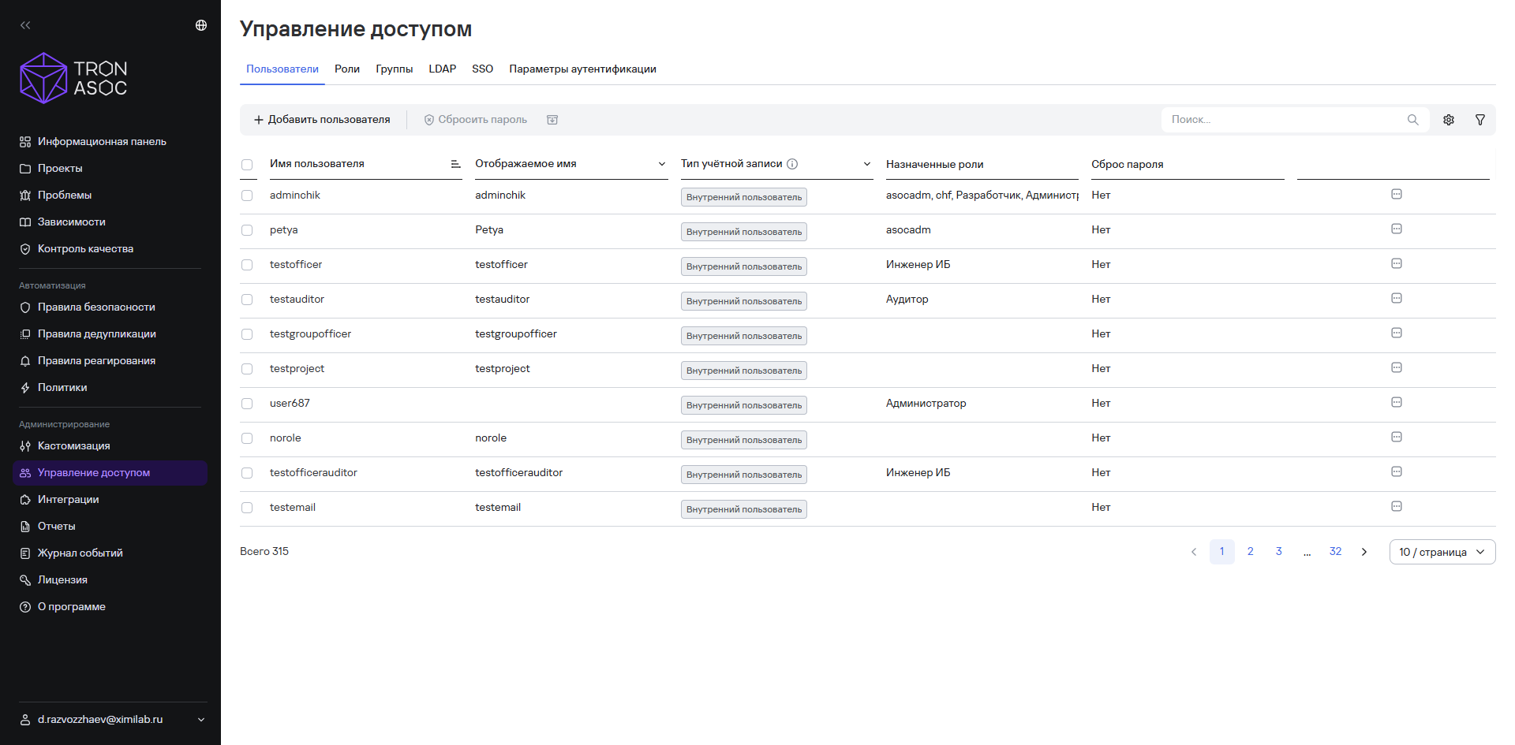Click the archive icon next to Сбросить пароль
Screen dimensions: 1515x745
point(552,120)
